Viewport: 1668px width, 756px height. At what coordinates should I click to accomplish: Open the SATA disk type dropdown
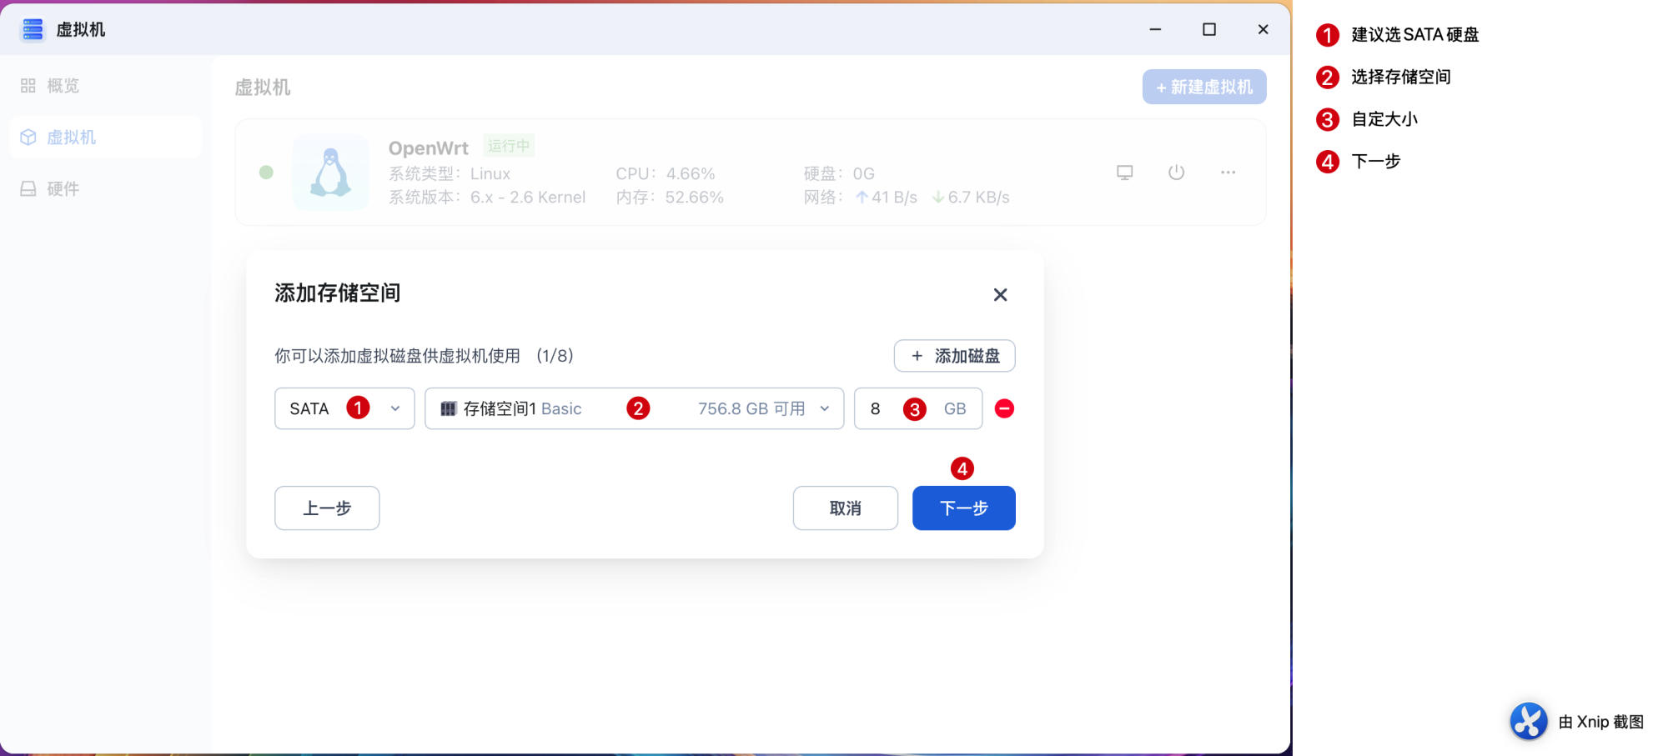pos(344,408)
